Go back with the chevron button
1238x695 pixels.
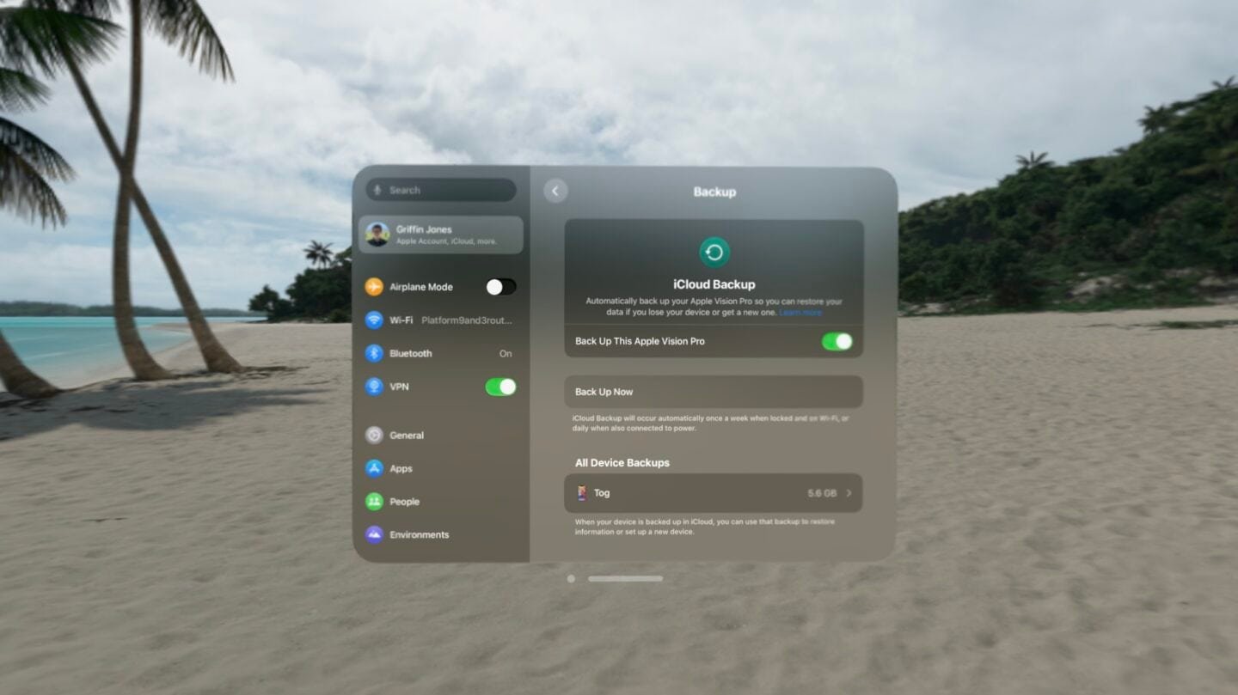[x=555, y=192]
